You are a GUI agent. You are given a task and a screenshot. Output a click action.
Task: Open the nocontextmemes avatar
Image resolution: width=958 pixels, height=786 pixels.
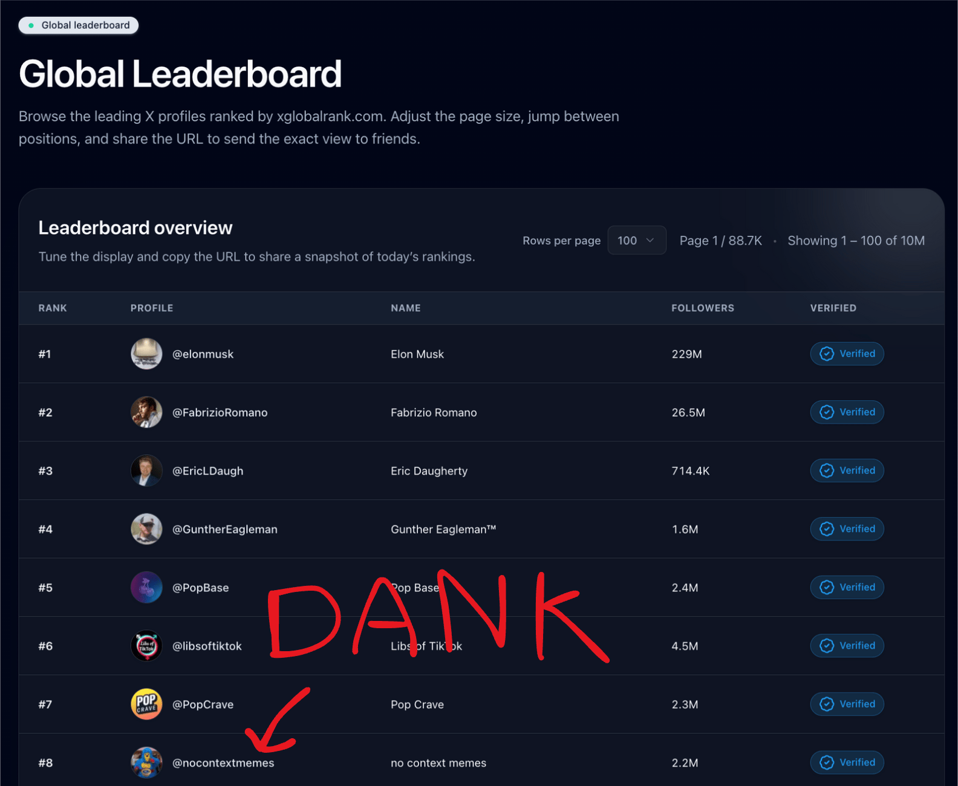tap(146, 762)
